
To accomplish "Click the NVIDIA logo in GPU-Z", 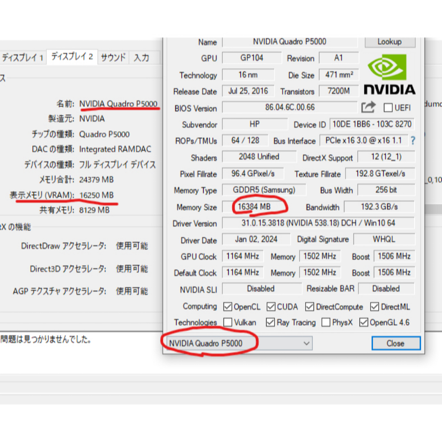I will pyautogui.click(x=390, y=74).
